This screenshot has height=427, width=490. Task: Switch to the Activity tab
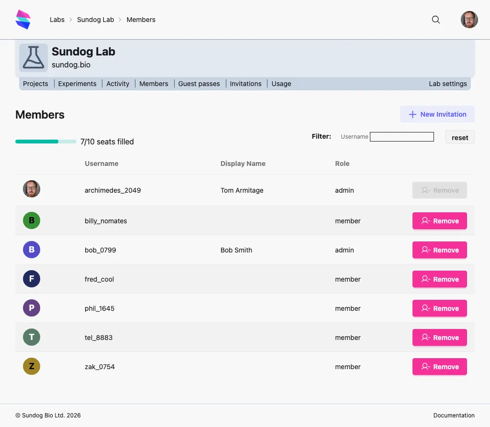118,84
